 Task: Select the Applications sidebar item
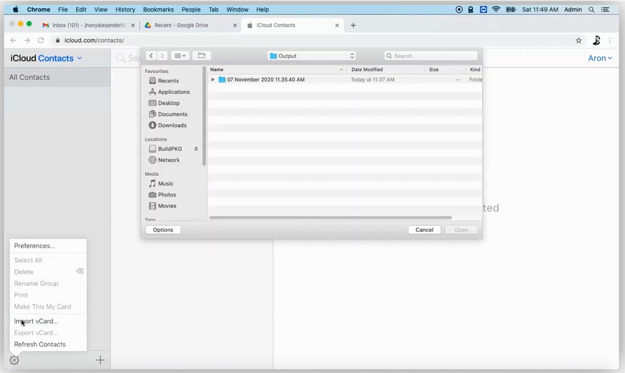click(x=172, y=91)
